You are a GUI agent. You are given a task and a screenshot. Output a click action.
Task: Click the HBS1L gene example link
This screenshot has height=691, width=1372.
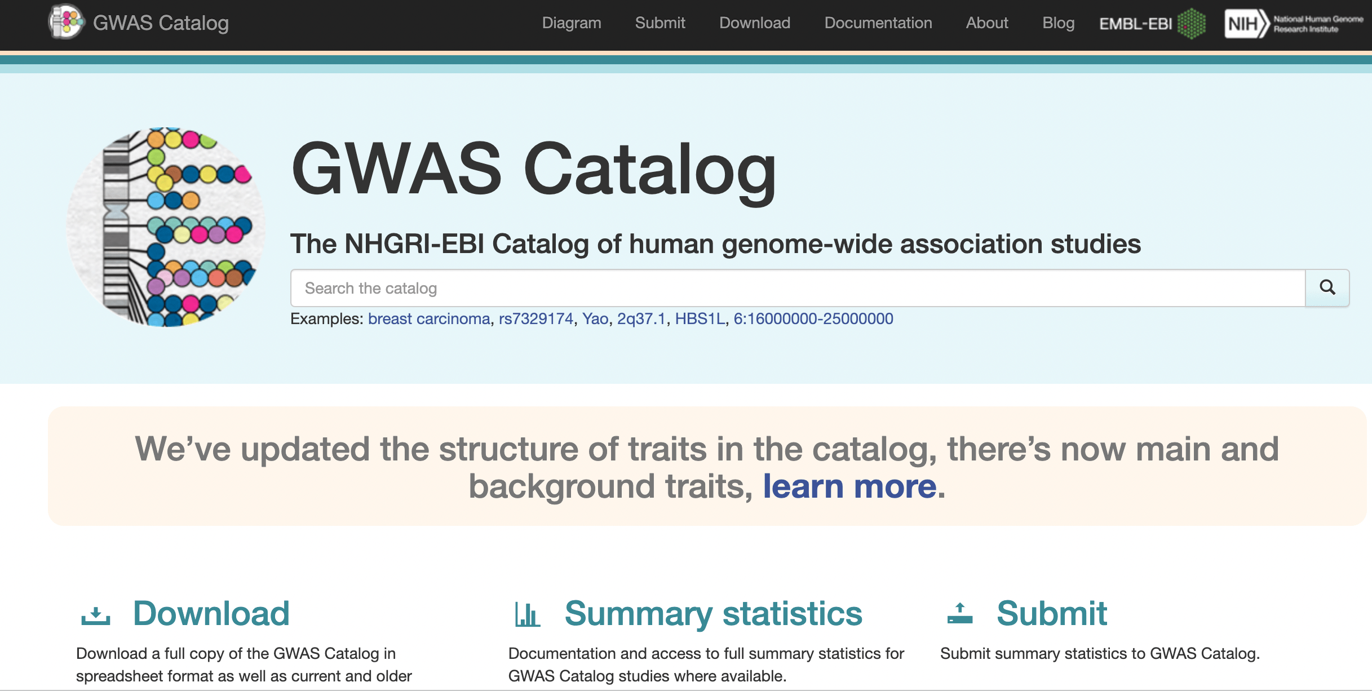click(x=700, y=319)
